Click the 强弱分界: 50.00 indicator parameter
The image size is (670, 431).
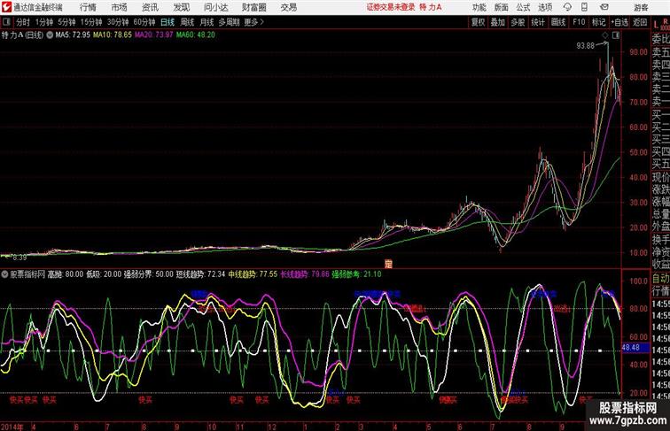click(149, 274)
